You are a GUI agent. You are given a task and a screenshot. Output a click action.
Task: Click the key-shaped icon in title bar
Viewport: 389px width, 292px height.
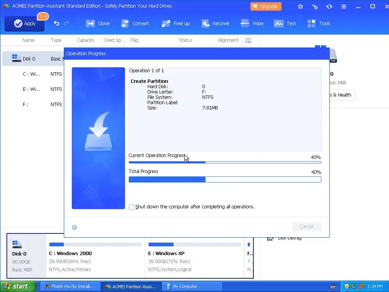pyautogui.click(x=315, y=6)
